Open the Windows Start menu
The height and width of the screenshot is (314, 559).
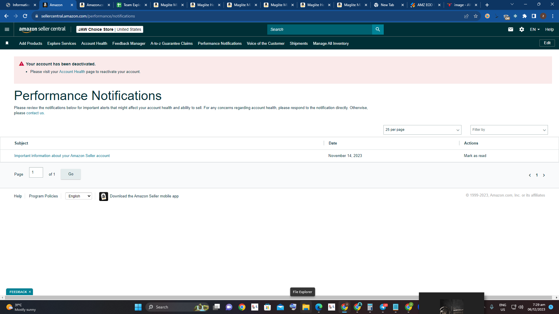(x=138, y=307)
